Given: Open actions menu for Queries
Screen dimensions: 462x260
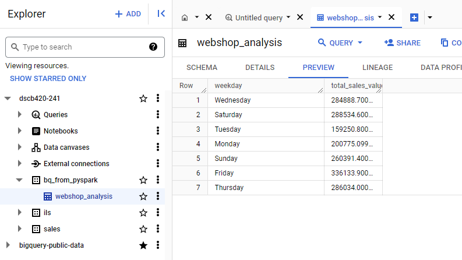Looking at the screenshot, I should pos(158,114).
